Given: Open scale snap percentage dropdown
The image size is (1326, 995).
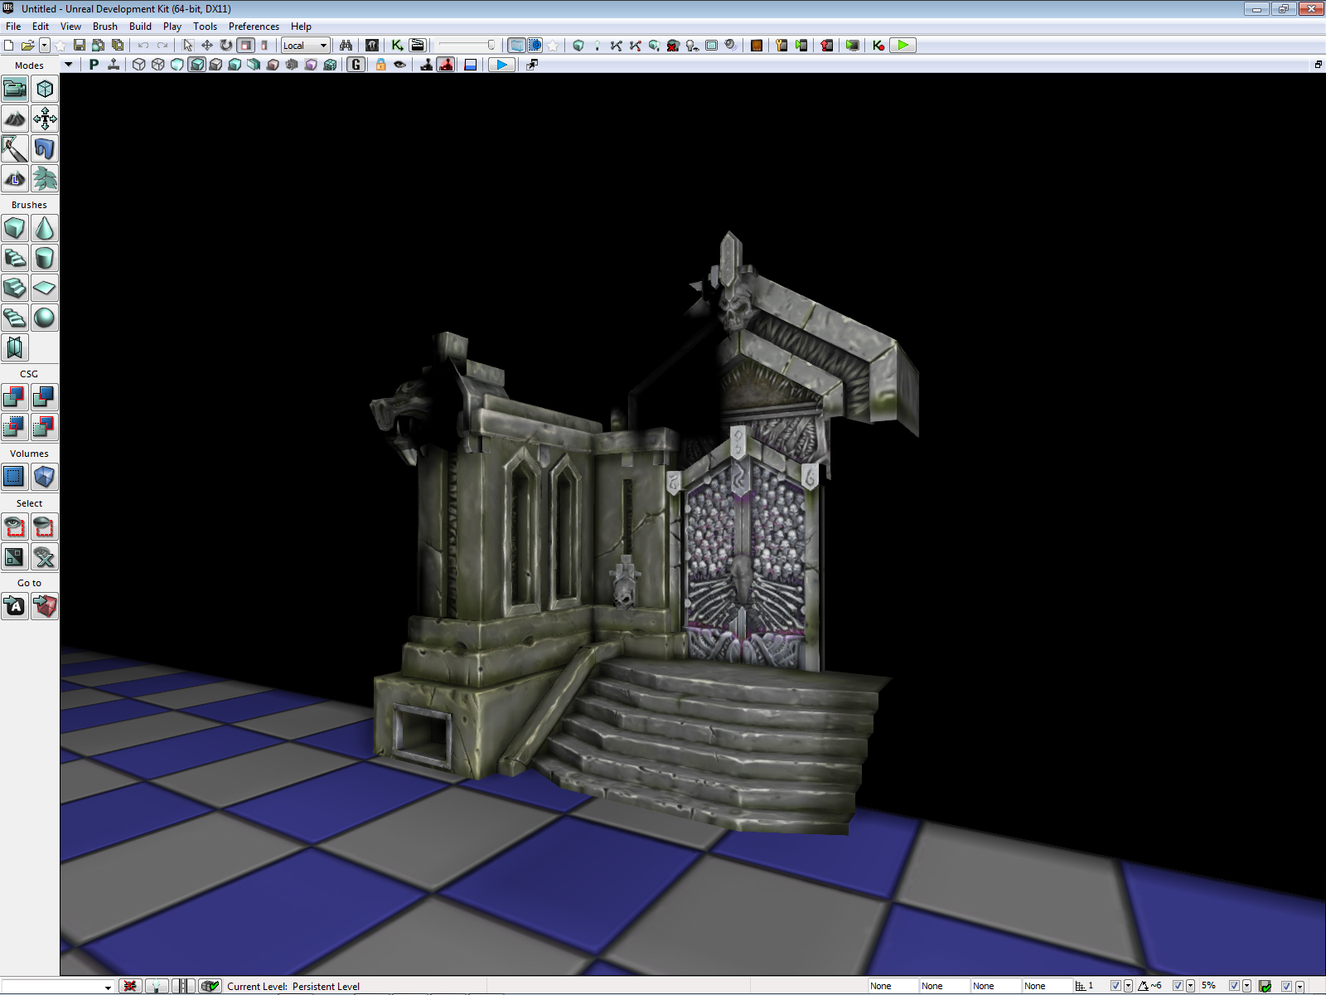Looking at the screenshot, I should pos(1246,986).
